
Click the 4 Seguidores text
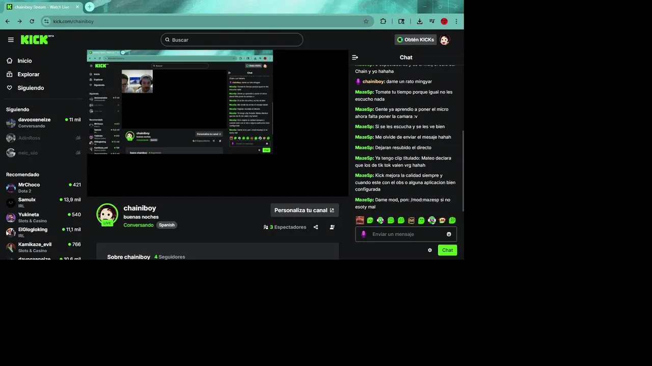[x=170, y=257]
